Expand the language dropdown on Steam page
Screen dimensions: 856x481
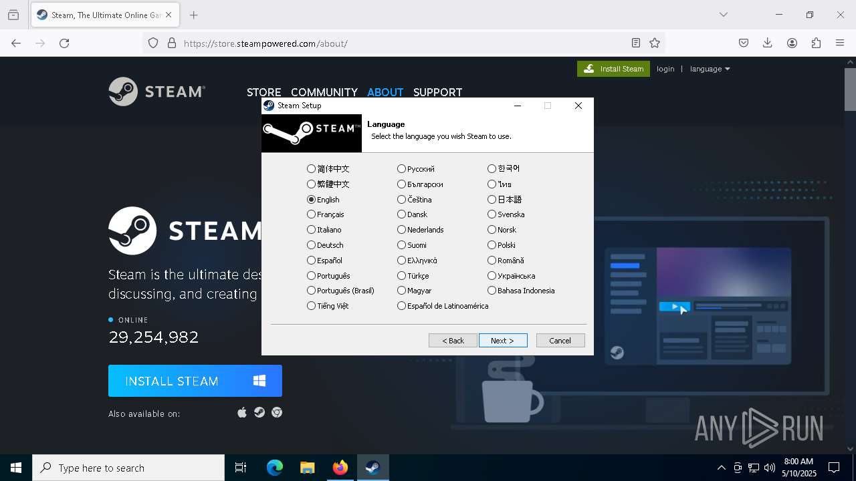(710, 69)
